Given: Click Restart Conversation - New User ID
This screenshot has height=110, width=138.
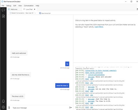Looking at the screenshot, I should [22, 13].
